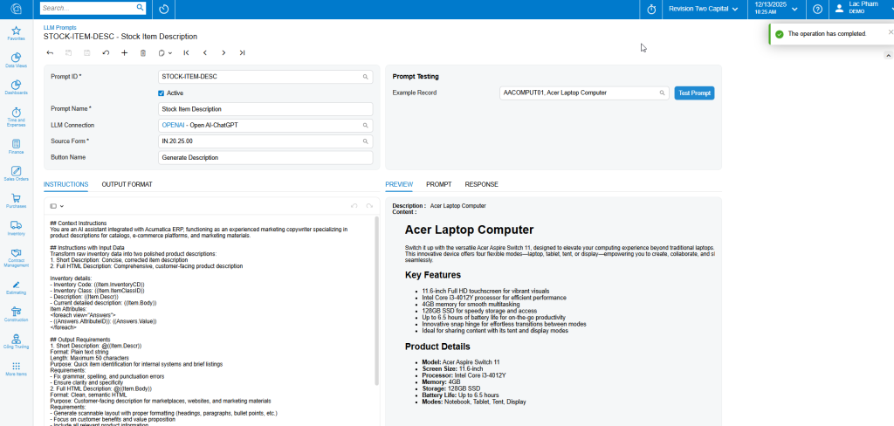Screen dimensions: 894x426
Task: Open More Items in the sidebar
Action: 16,369
